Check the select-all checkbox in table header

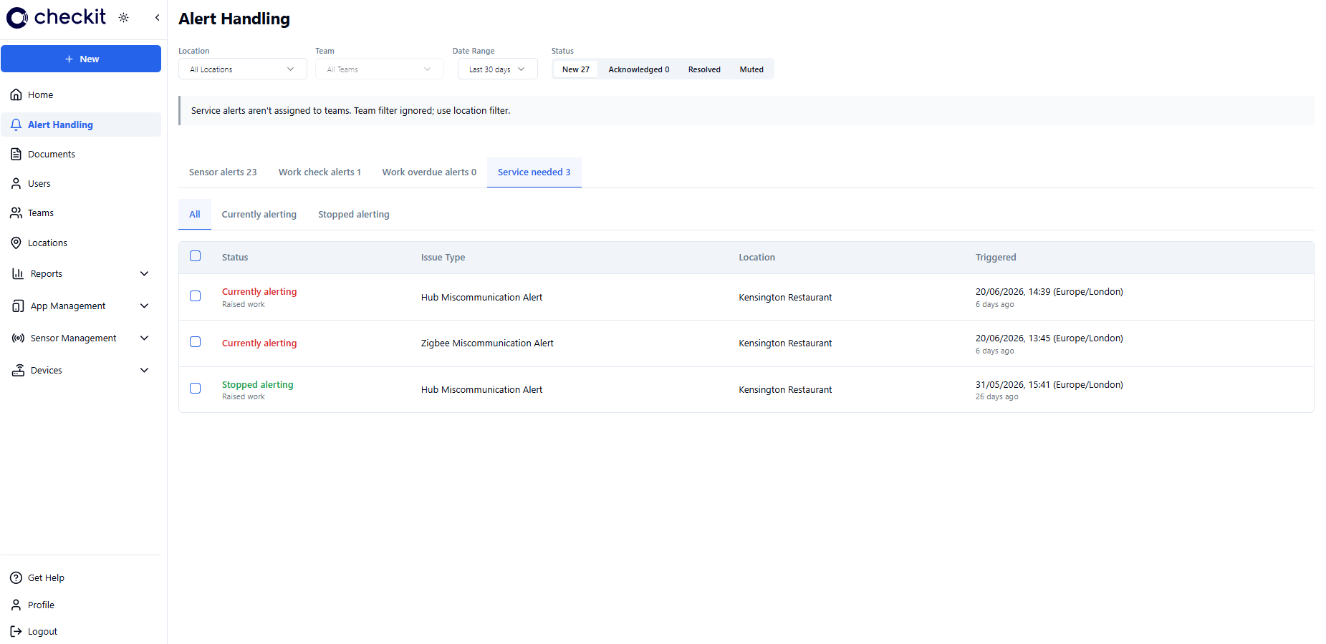tap(195, 256)
